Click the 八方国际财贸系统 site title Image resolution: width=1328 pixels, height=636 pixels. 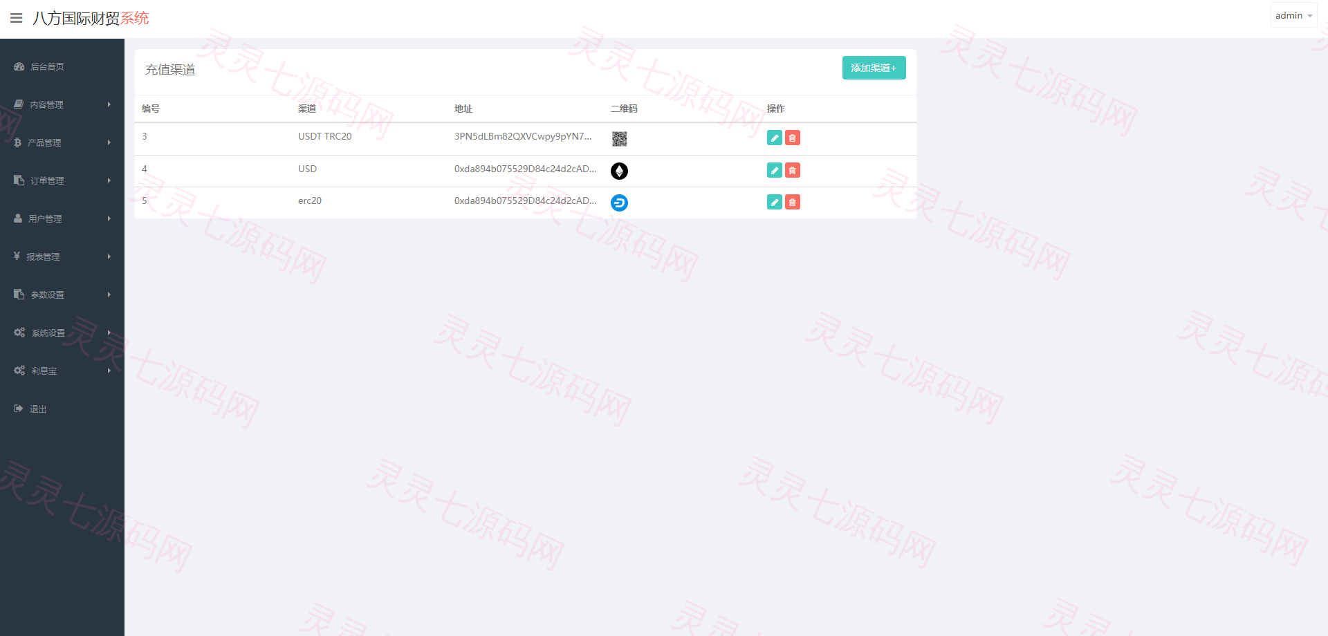point(91,18)
